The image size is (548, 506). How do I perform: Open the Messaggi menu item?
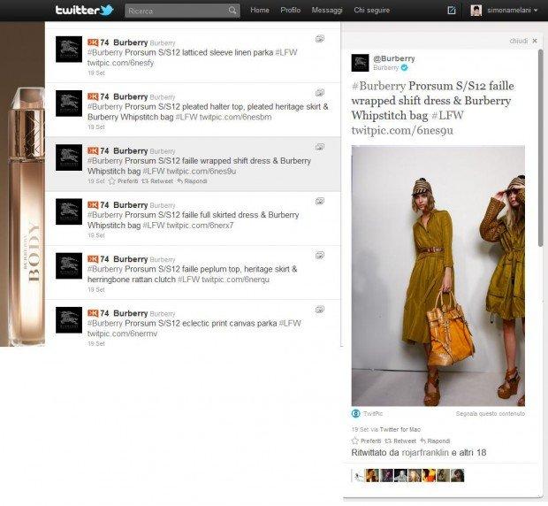coord(327,10)
